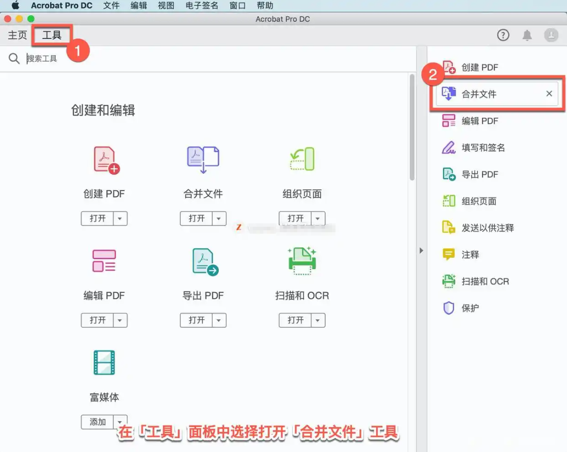The width and height of the screenshot is (567, 452).
Task: Open the 导出 PDF tool icon
Action: (203, 260)
